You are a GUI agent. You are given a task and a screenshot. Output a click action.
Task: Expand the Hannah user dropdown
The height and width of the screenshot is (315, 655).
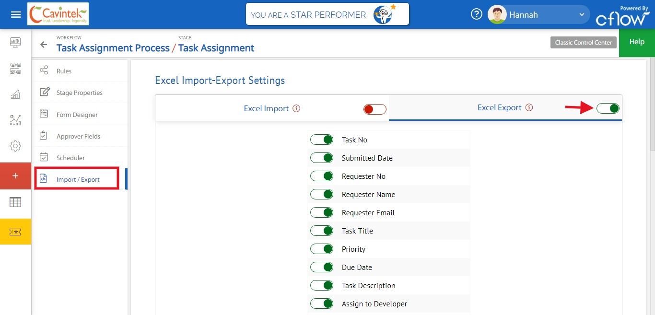click(x=582, y=15)
